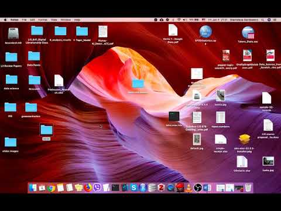Select the SPSSStatistics app icon
The image size is (281, 211).
tap(205, 32)
